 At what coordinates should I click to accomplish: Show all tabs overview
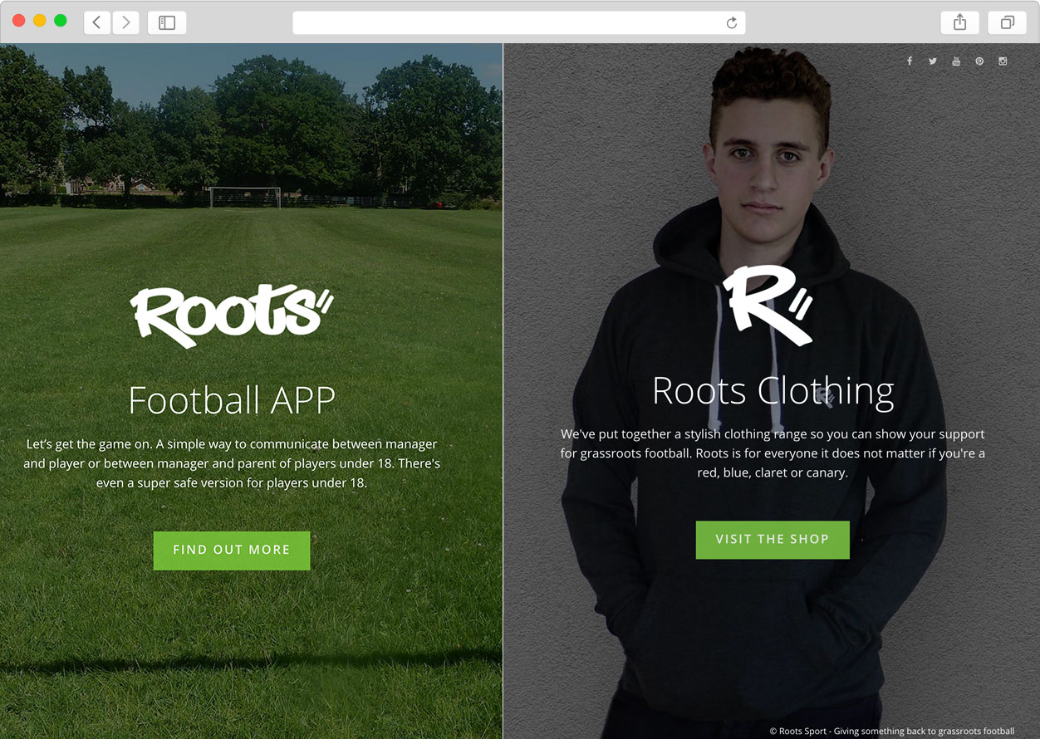(x=1007, y=22)
